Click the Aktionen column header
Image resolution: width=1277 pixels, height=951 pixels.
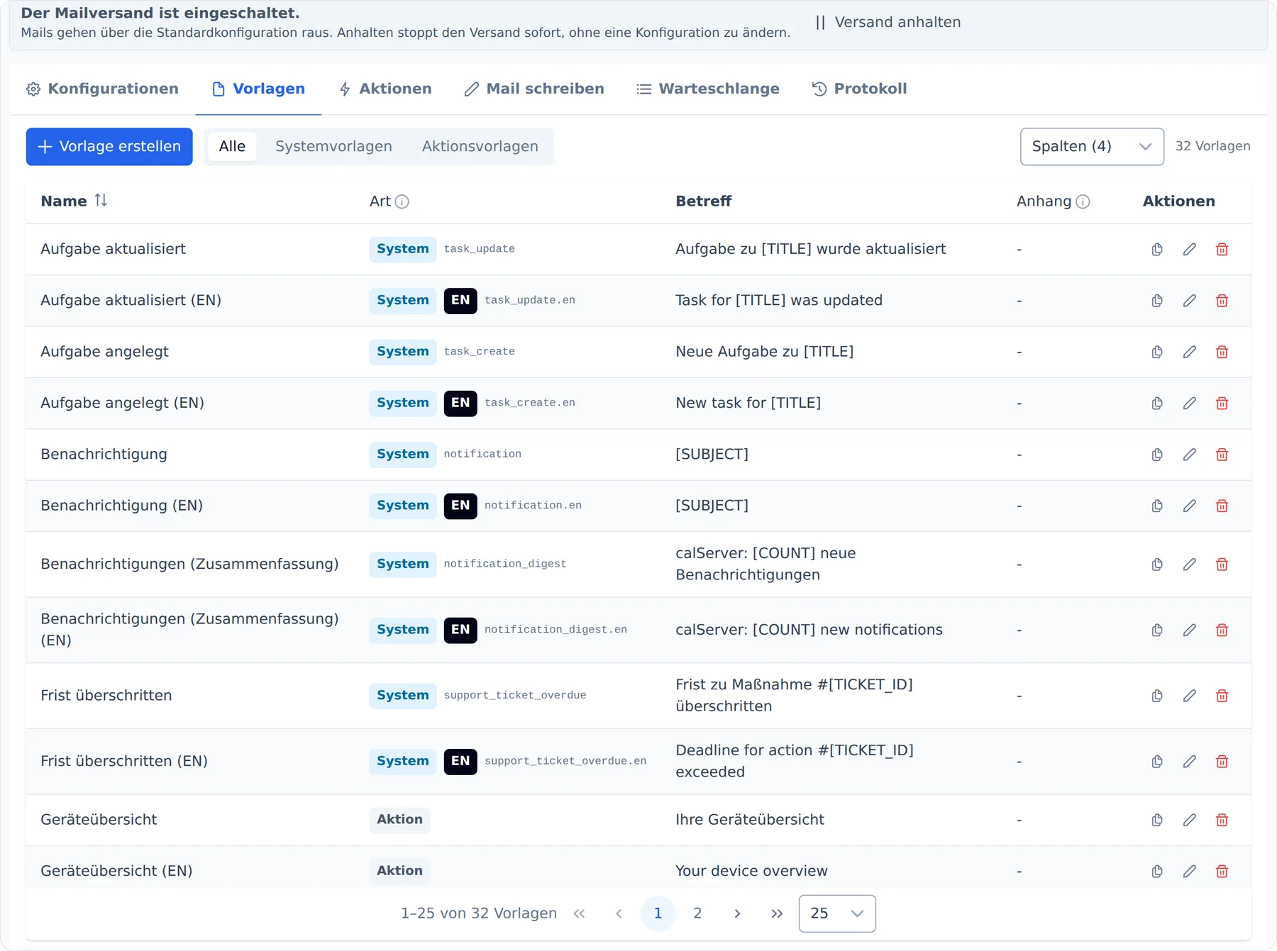pos(1178,201)
